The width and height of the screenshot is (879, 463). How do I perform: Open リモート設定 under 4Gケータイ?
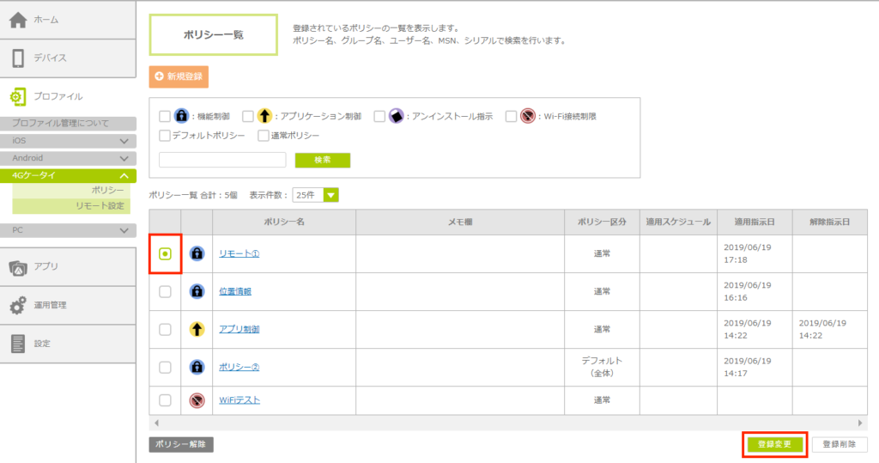coord(100,206)
